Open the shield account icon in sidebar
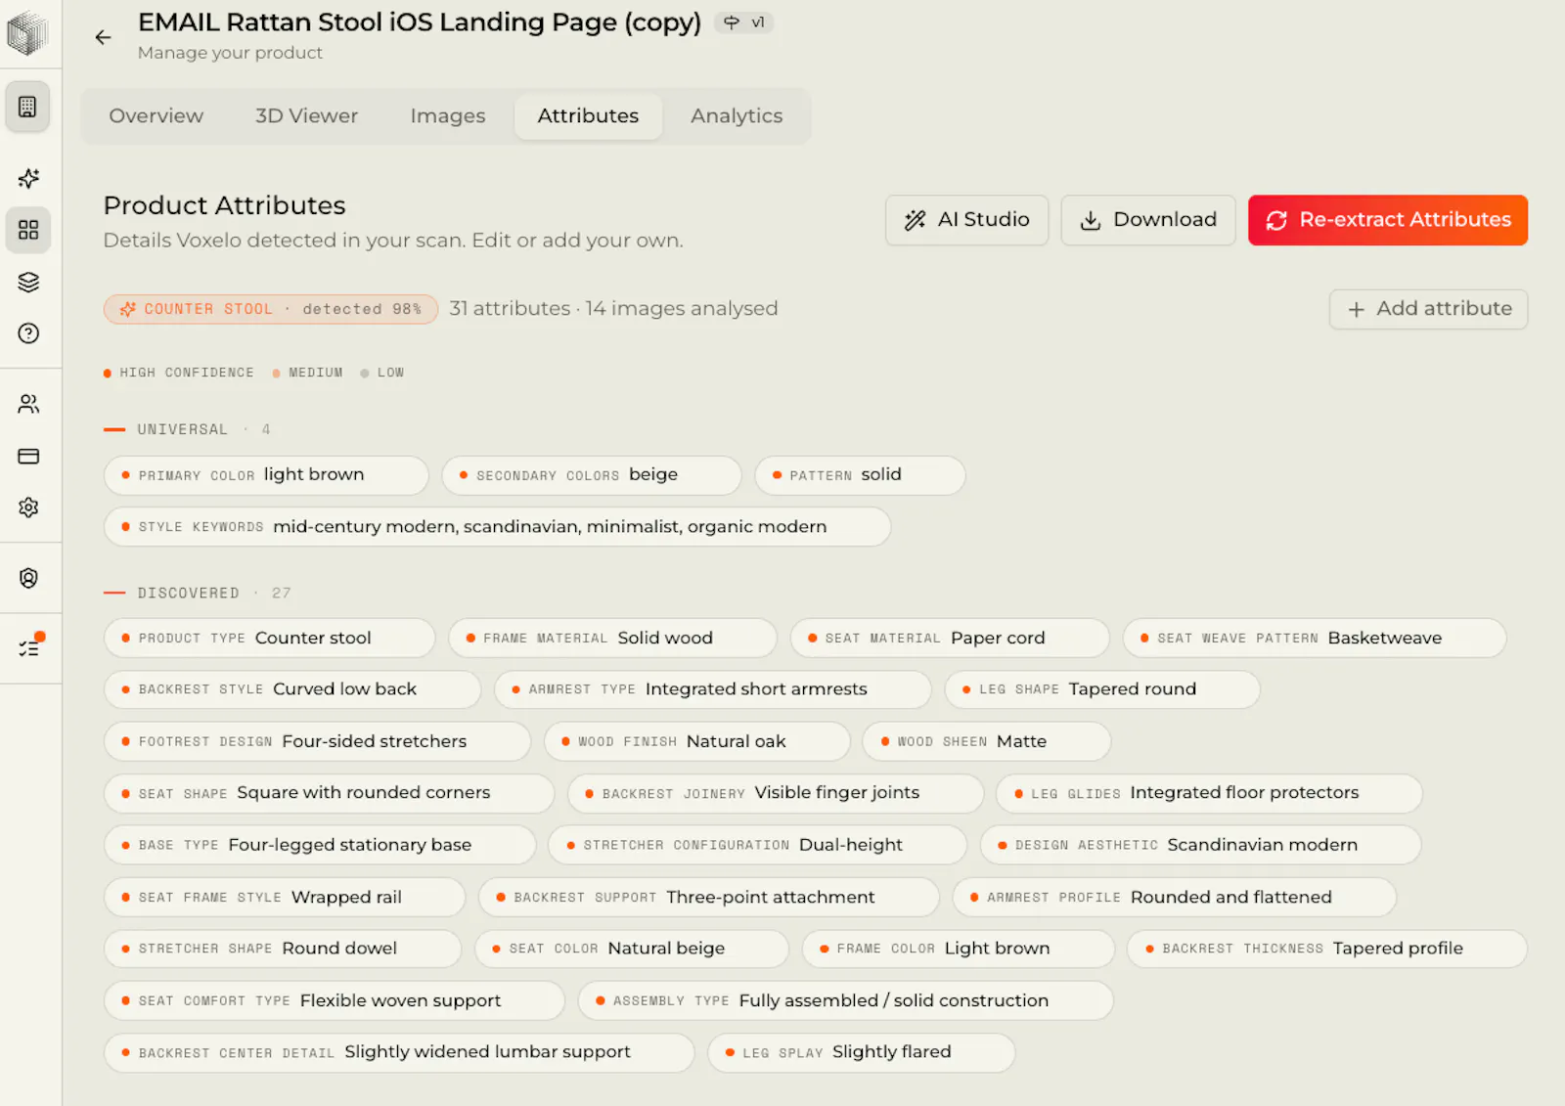The width and height of the screenshot is (1565, 1106). click(x=28, y=578)
